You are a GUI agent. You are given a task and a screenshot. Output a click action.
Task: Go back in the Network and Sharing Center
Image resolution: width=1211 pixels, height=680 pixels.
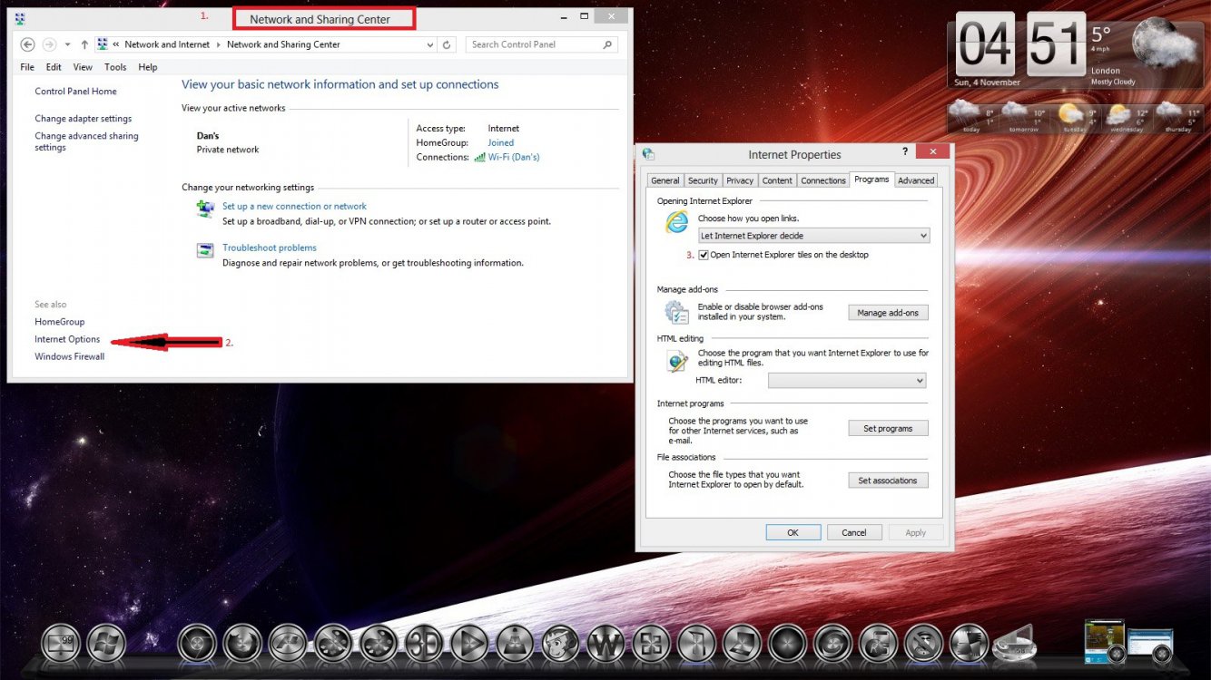coord(27,44)
